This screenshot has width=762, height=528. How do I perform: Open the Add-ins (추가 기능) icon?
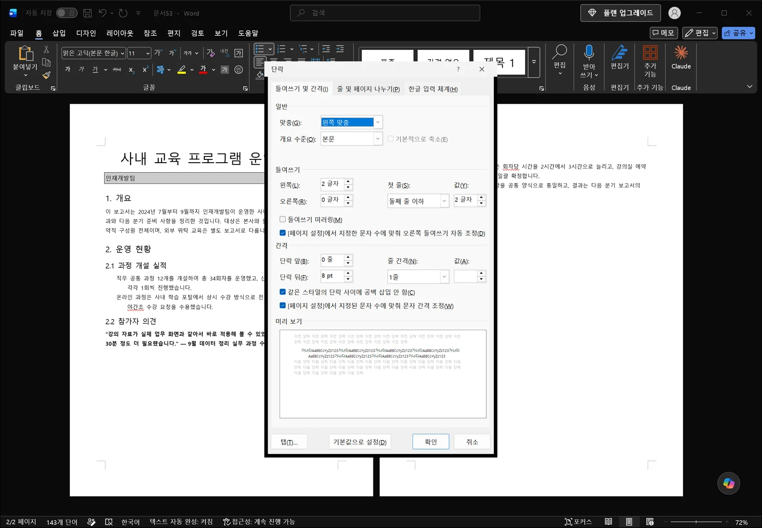[x=650, y=52]
